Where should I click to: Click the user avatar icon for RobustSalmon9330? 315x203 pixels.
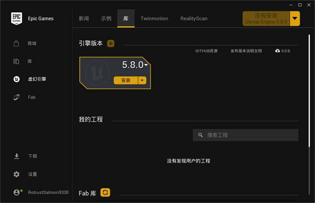click(x=17, y=192)
